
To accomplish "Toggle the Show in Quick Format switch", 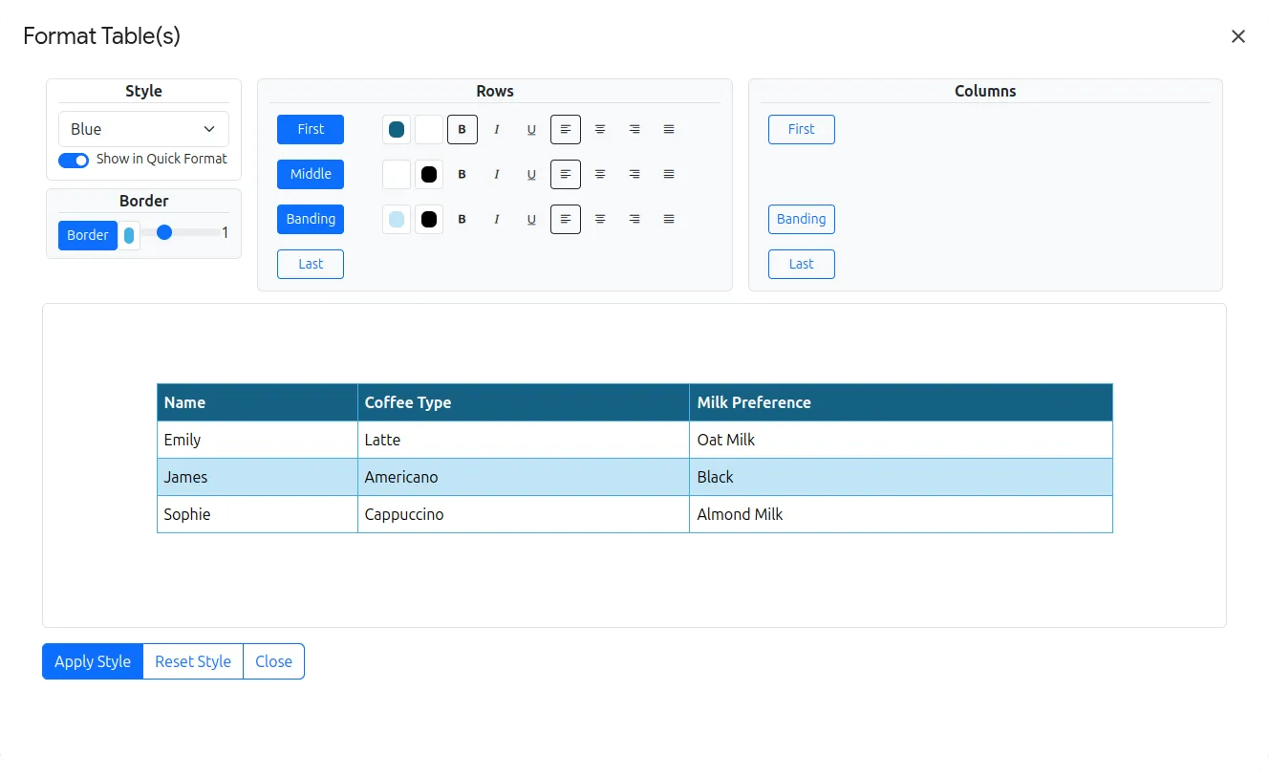I will [x=73, y=160].
